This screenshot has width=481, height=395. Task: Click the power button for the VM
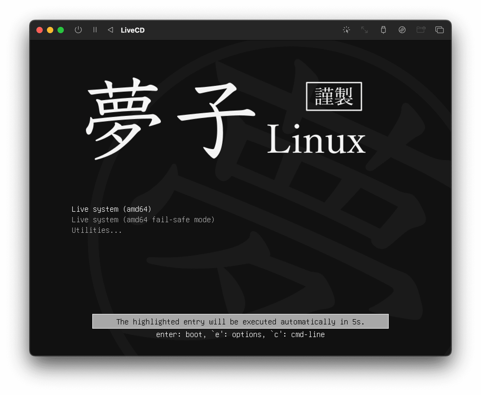click(78, 30)
